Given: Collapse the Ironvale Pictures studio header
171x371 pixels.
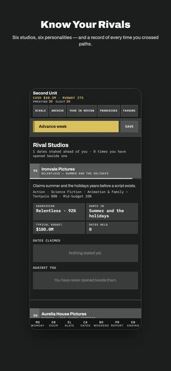Looking at the screenshot, I should click(x=85, y=171).
